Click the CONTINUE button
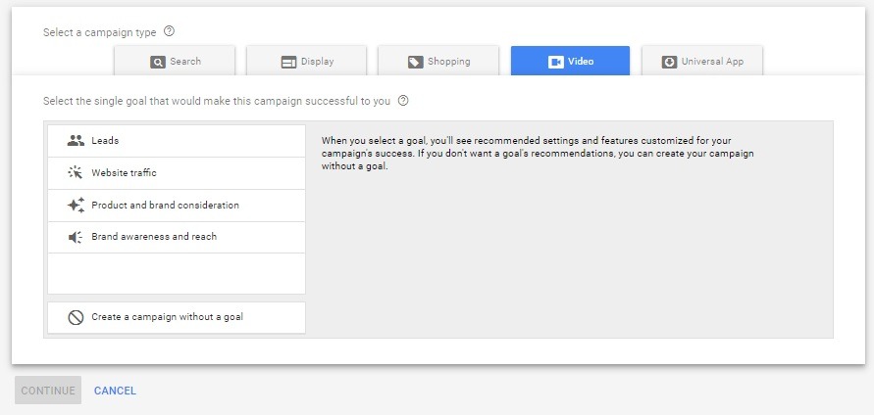The width and height of the screenshot is (874, 415). pyautogui.click(x=48, y=391)
